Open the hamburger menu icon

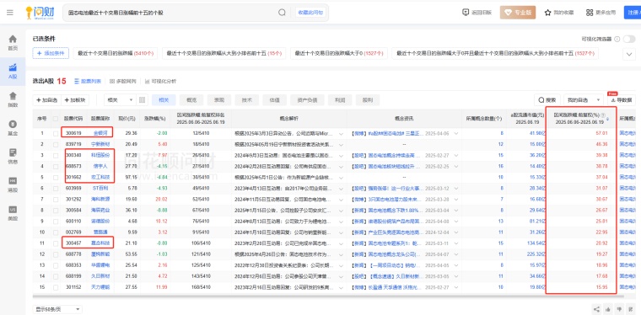[10, 13]
